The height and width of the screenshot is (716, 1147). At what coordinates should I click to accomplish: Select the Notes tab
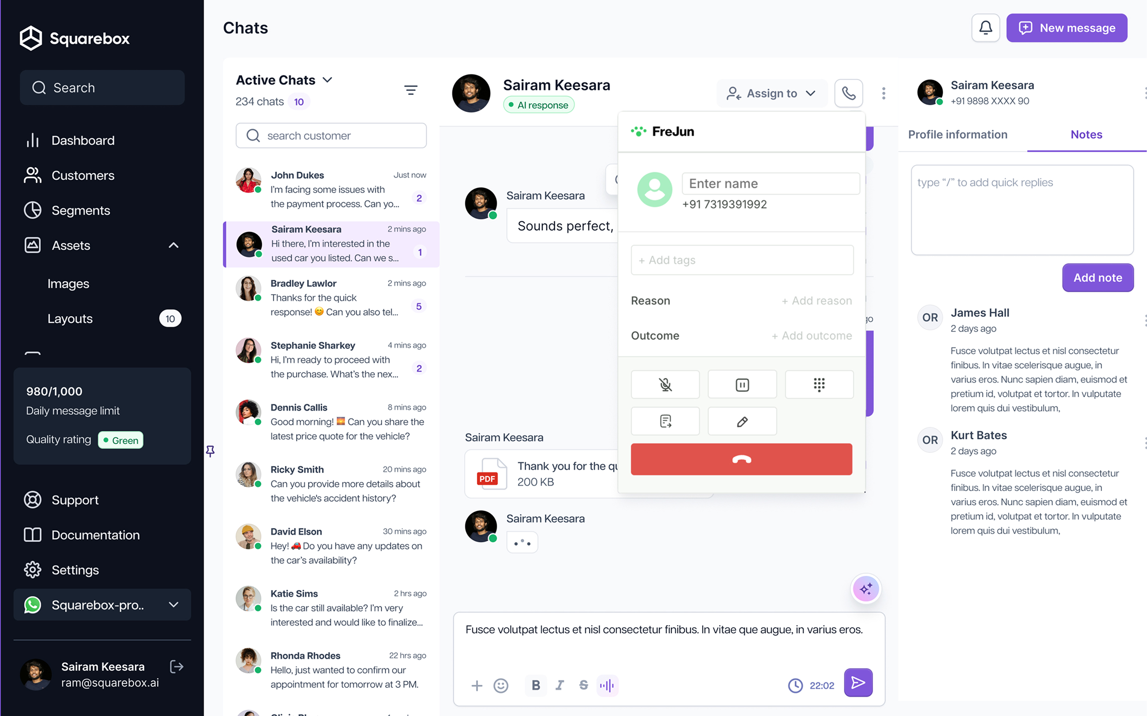point(1086,134)
